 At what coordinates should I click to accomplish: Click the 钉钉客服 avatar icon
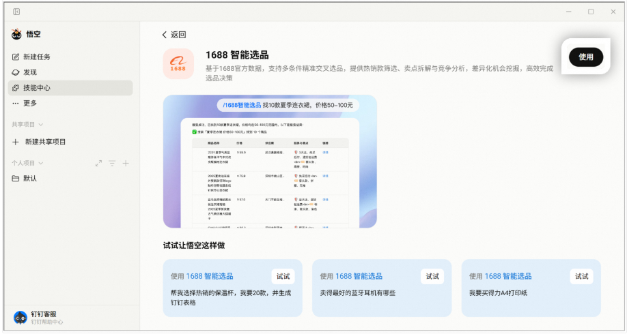(x=20, y=318)
